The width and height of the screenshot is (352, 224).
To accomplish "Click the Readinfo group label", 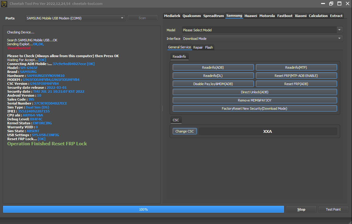I will point(179,57).
